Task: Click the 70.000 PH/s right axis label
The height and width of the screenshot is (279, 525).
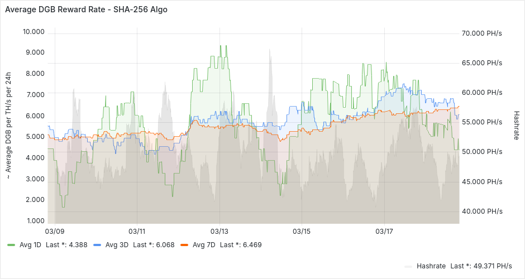Action: point(482,33)
